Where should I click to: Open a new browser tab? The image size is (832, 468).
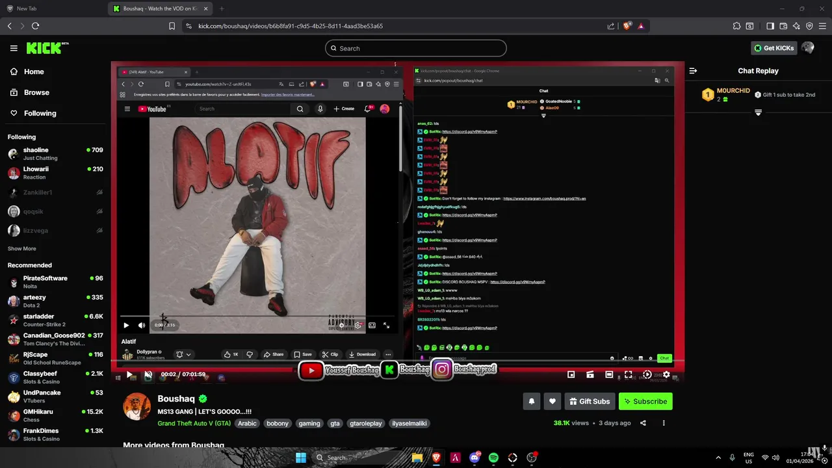pyautogui.click(x=222, y=8)
